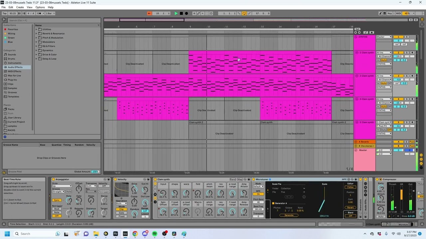Toggle the Arpeggiator device on/off
Image resolution: width=426 pixels, height=239 pixels.
pos(53,179)
